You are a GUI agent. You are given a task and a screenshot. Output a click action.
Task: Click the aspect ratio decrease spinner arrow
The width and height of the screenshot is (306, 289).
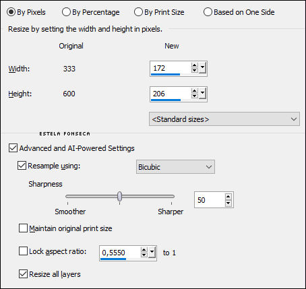144,255
